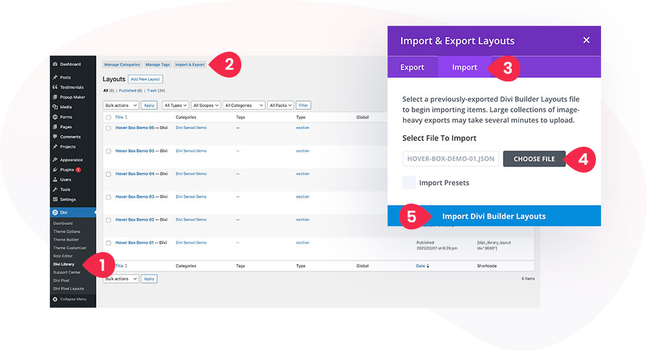This screenshot has height=351, width=647.
Task: Check the Hover Box Demo 02 row checkbox
Action: [x=109, y=220]
